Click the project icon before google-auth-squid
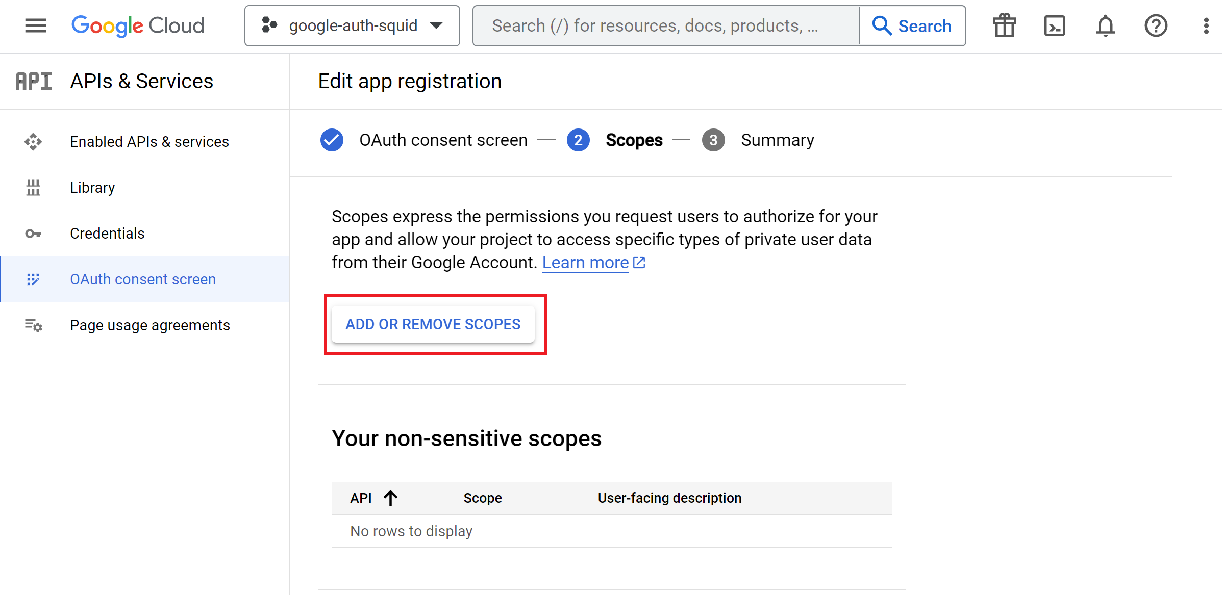 pos(269,24)
